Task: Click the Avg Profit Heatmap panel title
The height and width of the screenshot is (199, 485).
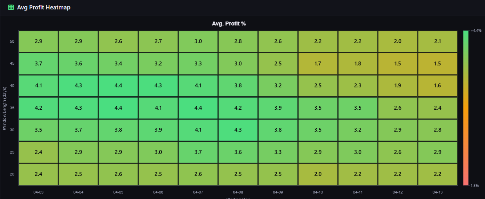Action: pos(43,7)
